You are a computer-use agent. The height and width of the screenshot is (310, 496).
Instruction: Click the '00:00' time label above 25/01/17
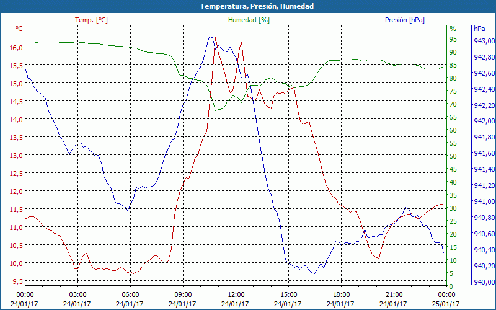click(x=446, y=295)
